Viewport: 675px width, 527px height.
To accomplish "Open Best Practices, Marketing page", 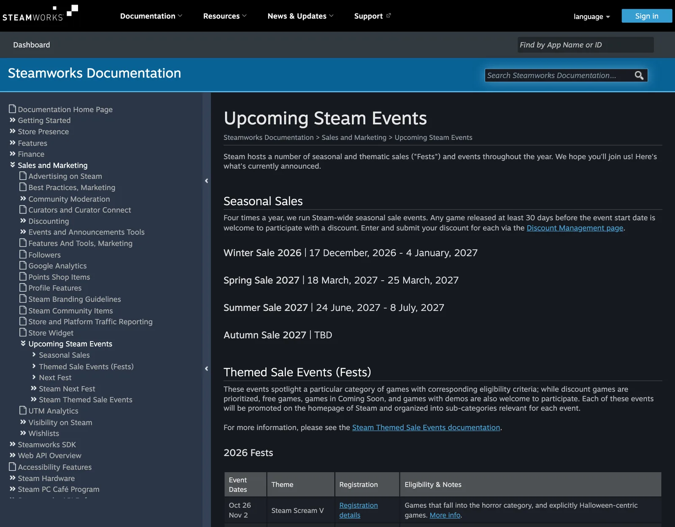I will (67, 187).
